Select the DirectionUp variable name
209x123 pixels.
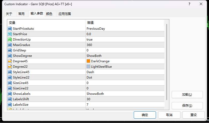(x=22, y=40)
